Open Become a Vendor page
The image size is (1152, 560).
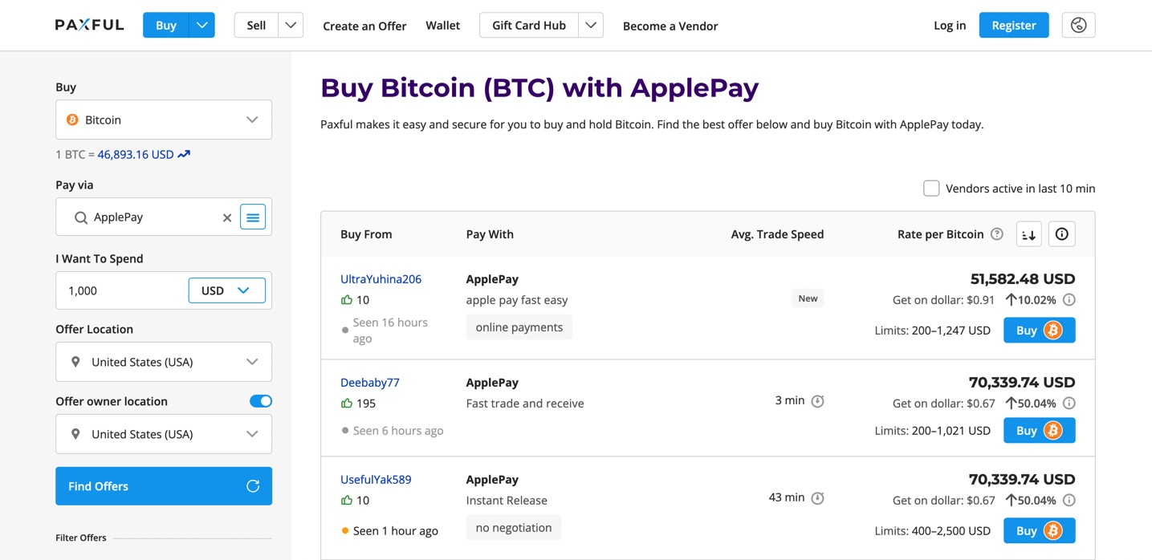pyautogui.click(x=670, y=26)
